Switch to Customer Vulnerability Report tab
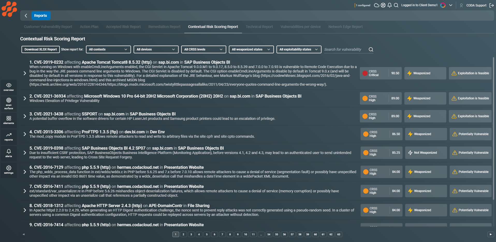This screenshot has width=496, height=242. tap(48, 27)
